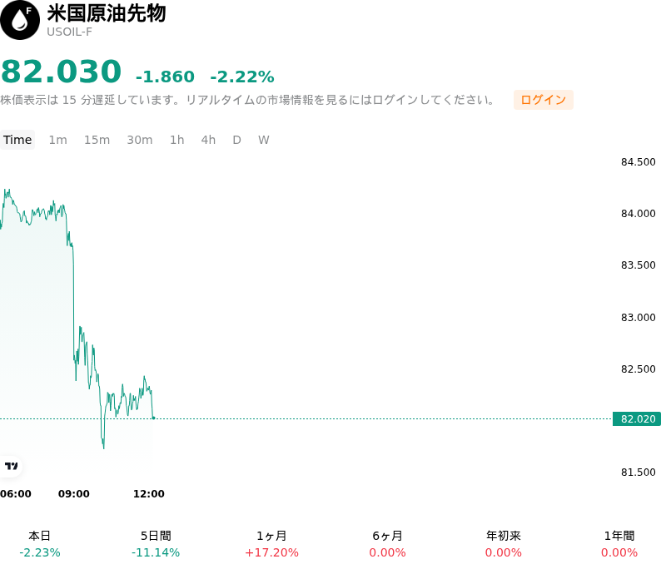
Task: Click the 12:00 time axis marker
Action: click(149, 494)
